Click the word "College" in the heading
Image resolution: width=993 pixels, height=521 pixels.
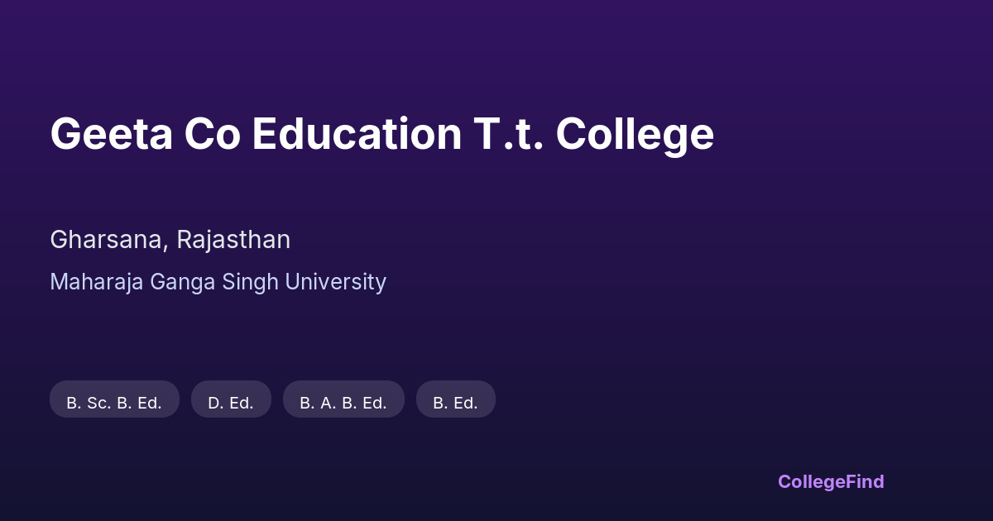point(634,134)
